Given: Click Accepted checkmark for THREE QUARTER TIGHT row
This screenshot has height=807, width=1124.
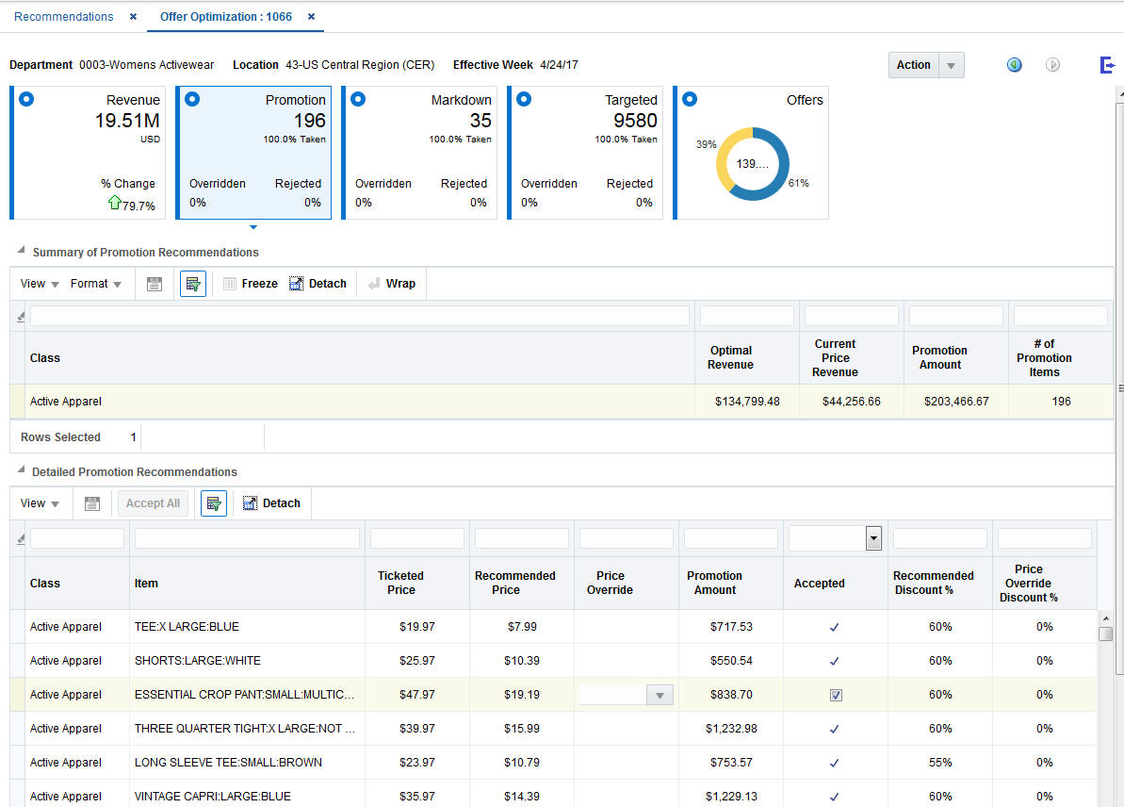Looking at the screenshot, I should 835,729.
